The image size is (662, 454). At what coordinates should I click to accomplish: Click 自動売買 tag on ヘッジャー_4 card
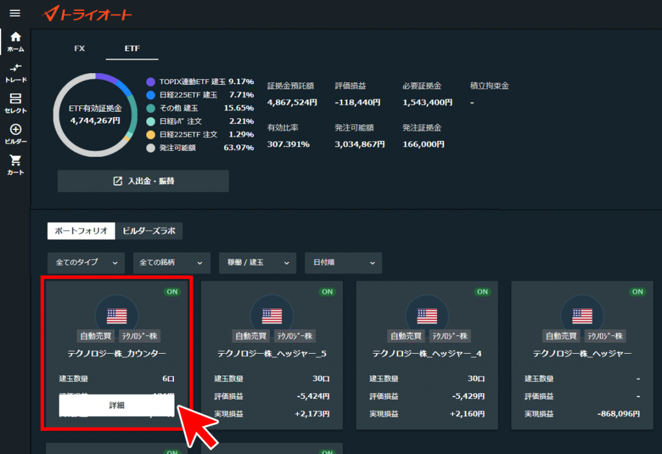pyautogui.click(x=406, y=336)
